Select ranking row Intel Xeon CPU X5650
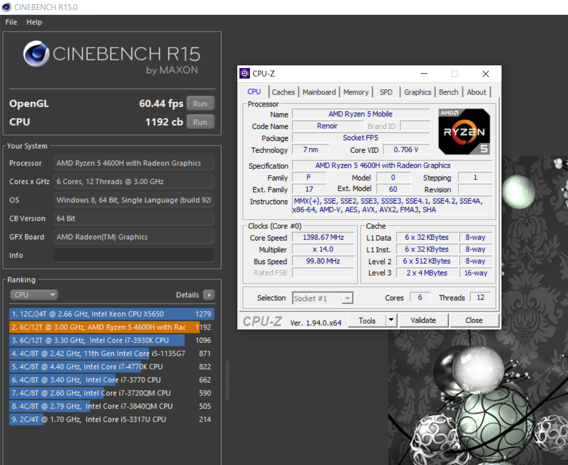 tap(112, 314)
